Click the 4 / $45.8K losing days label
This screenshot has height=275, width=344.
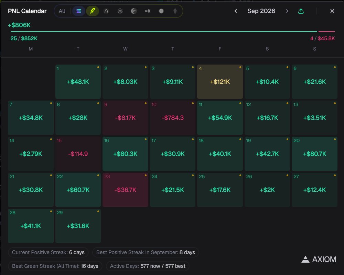323,38
